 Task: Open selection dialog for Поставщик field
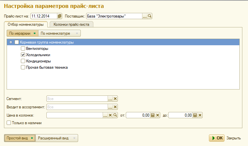(x=145, y=16)
